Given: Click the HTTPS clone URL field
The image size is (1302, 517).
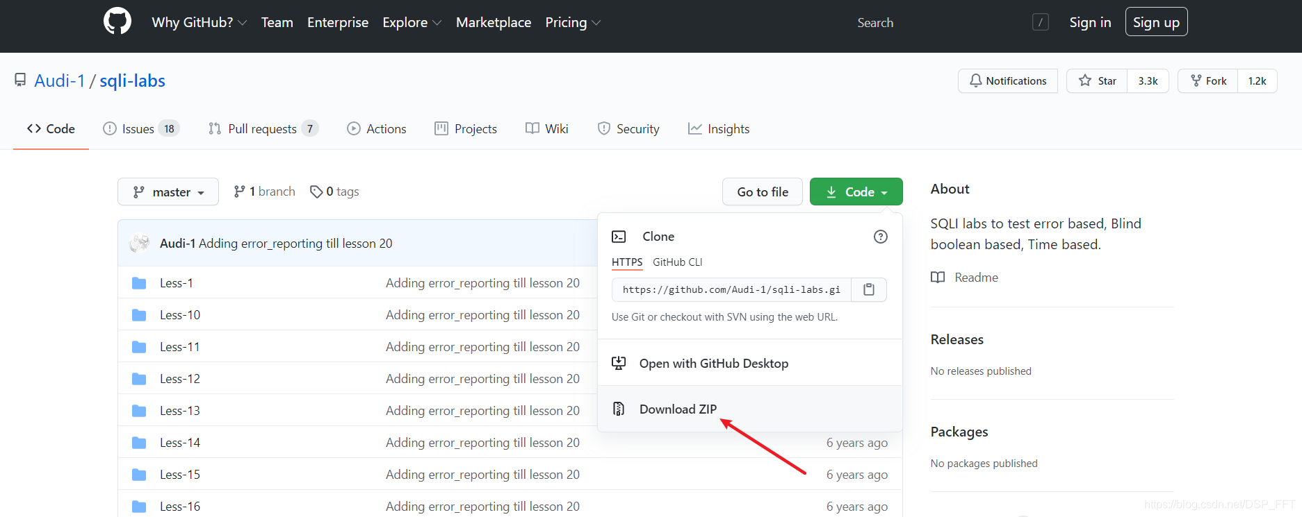Looking at the screenshot, I should coord(731,289).
